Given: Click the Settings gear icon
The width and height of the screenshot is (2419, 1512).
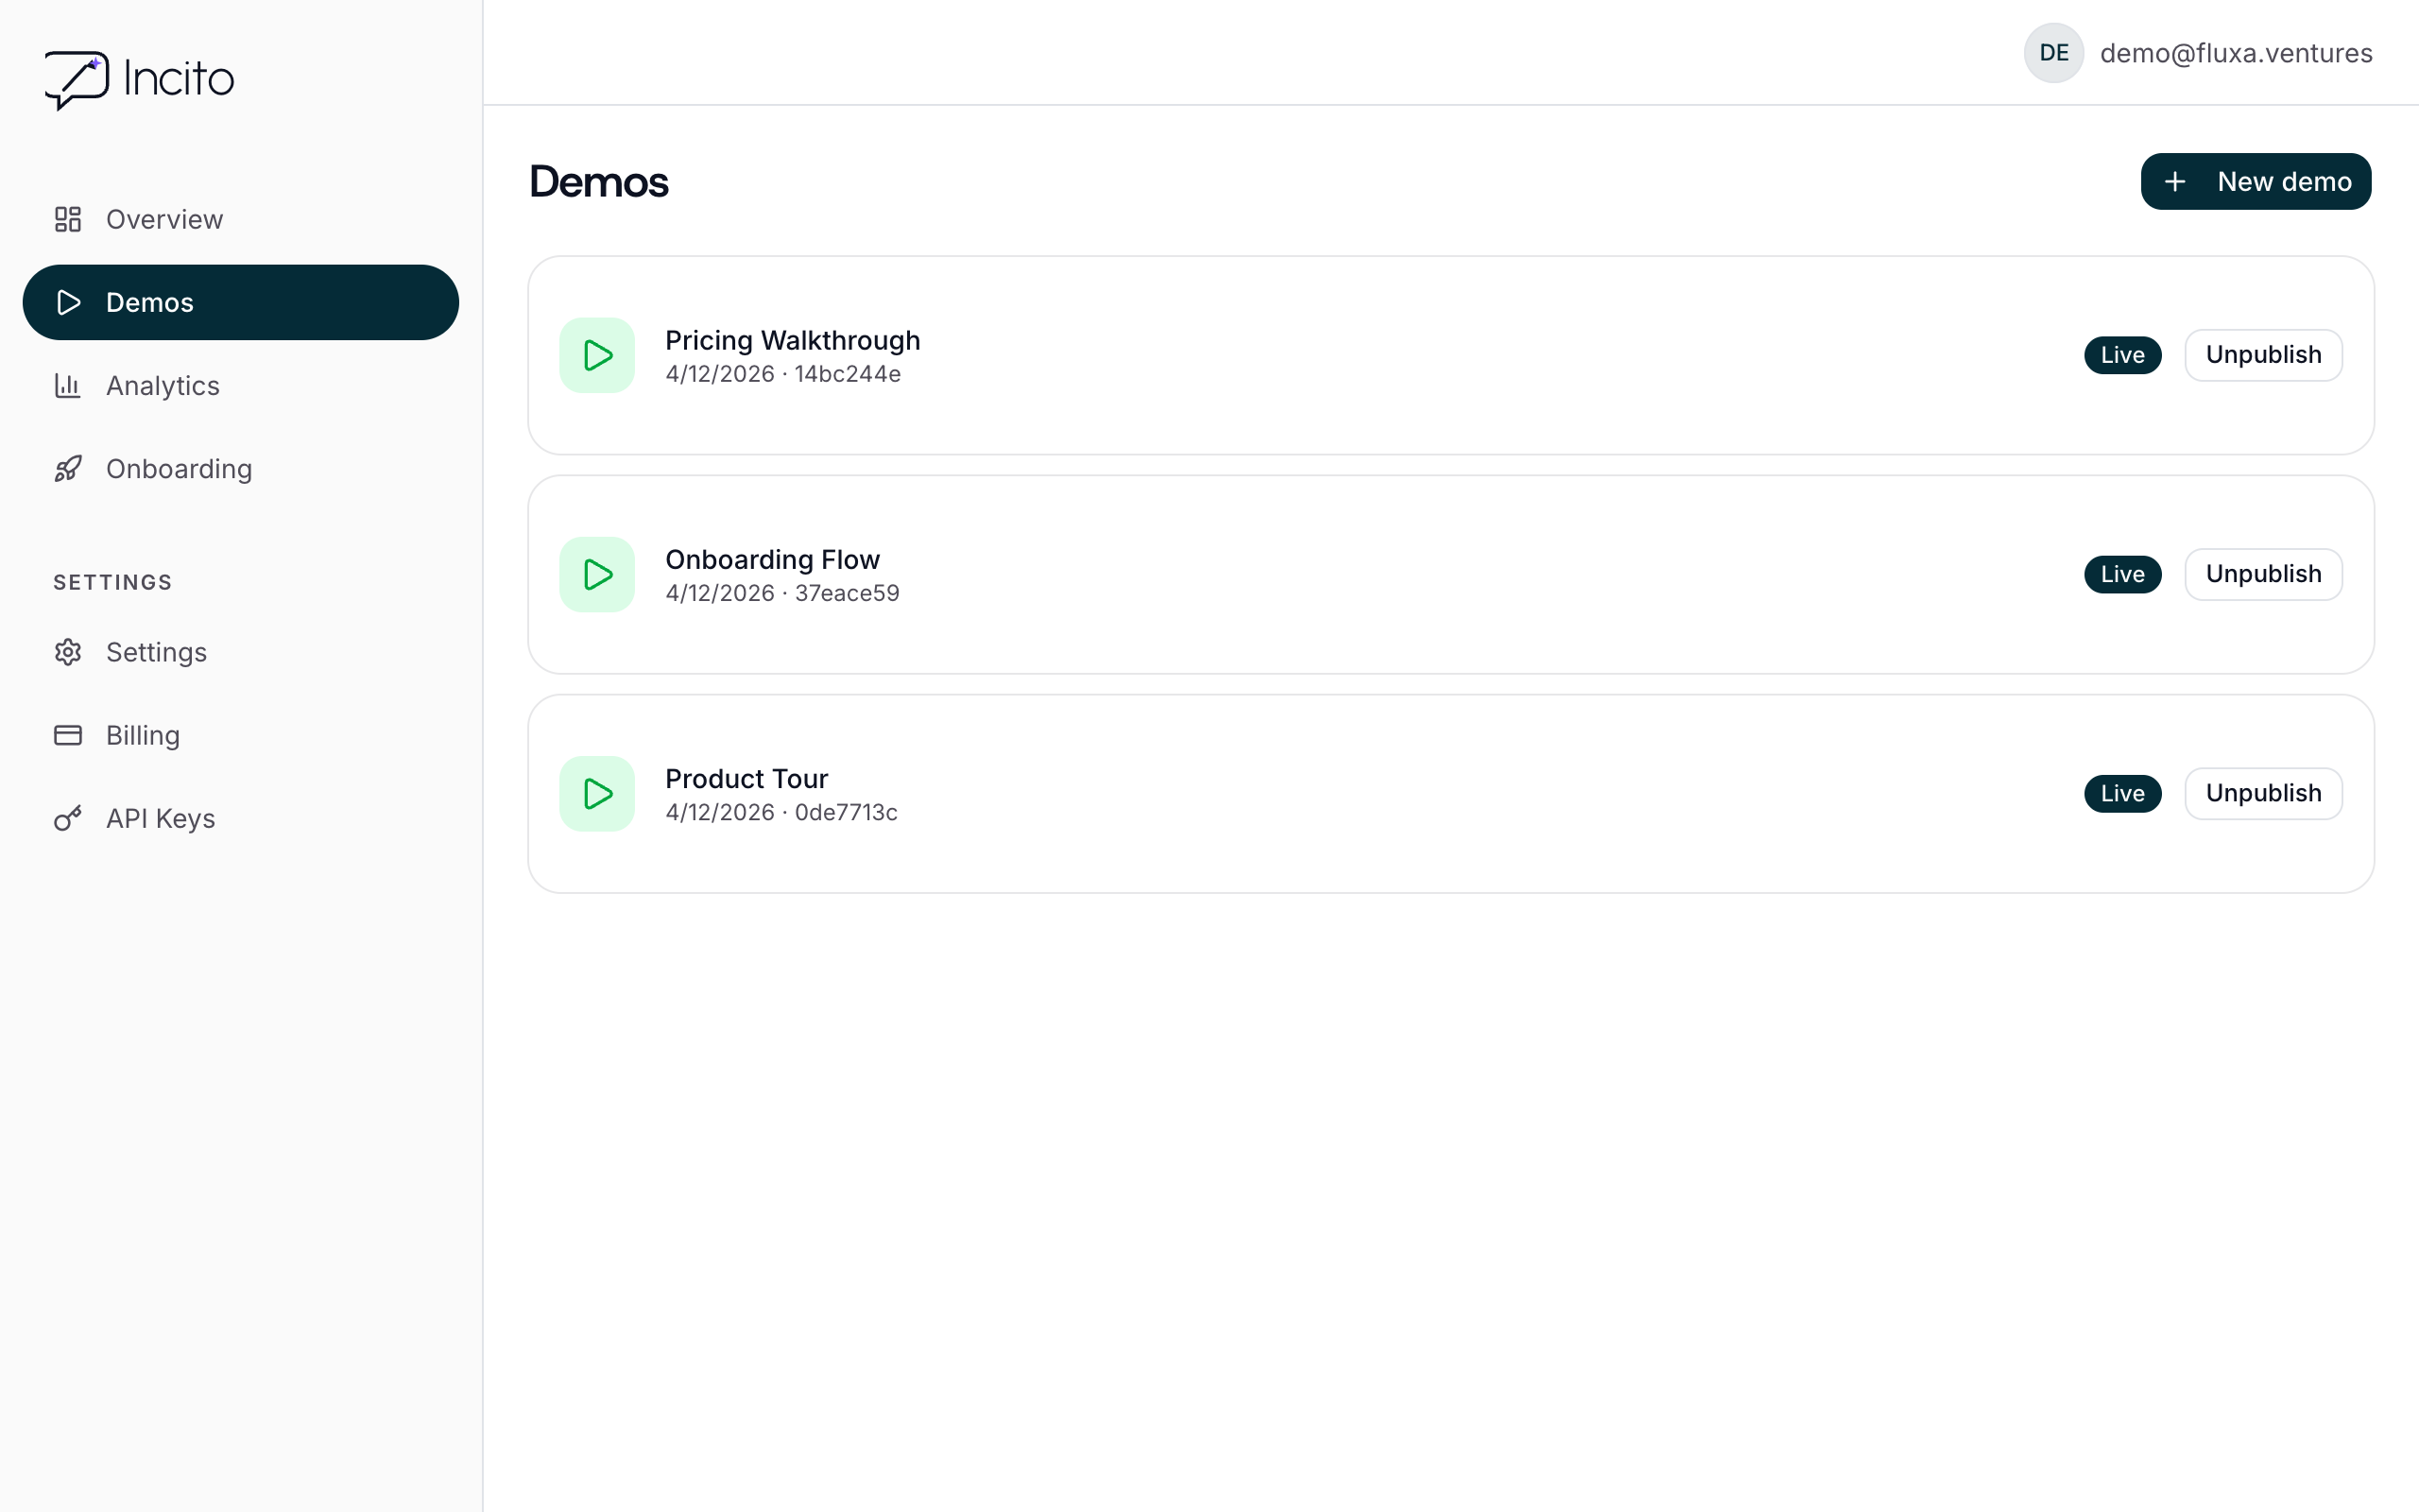Looking at the screenshot, I should click(67, 651).
